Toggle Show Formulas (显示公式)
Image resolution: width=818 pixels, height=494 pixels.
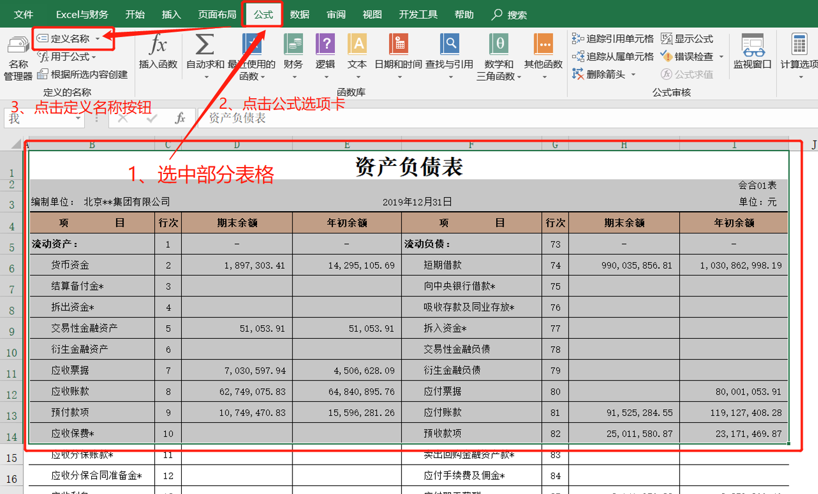[x=687, y=39]
